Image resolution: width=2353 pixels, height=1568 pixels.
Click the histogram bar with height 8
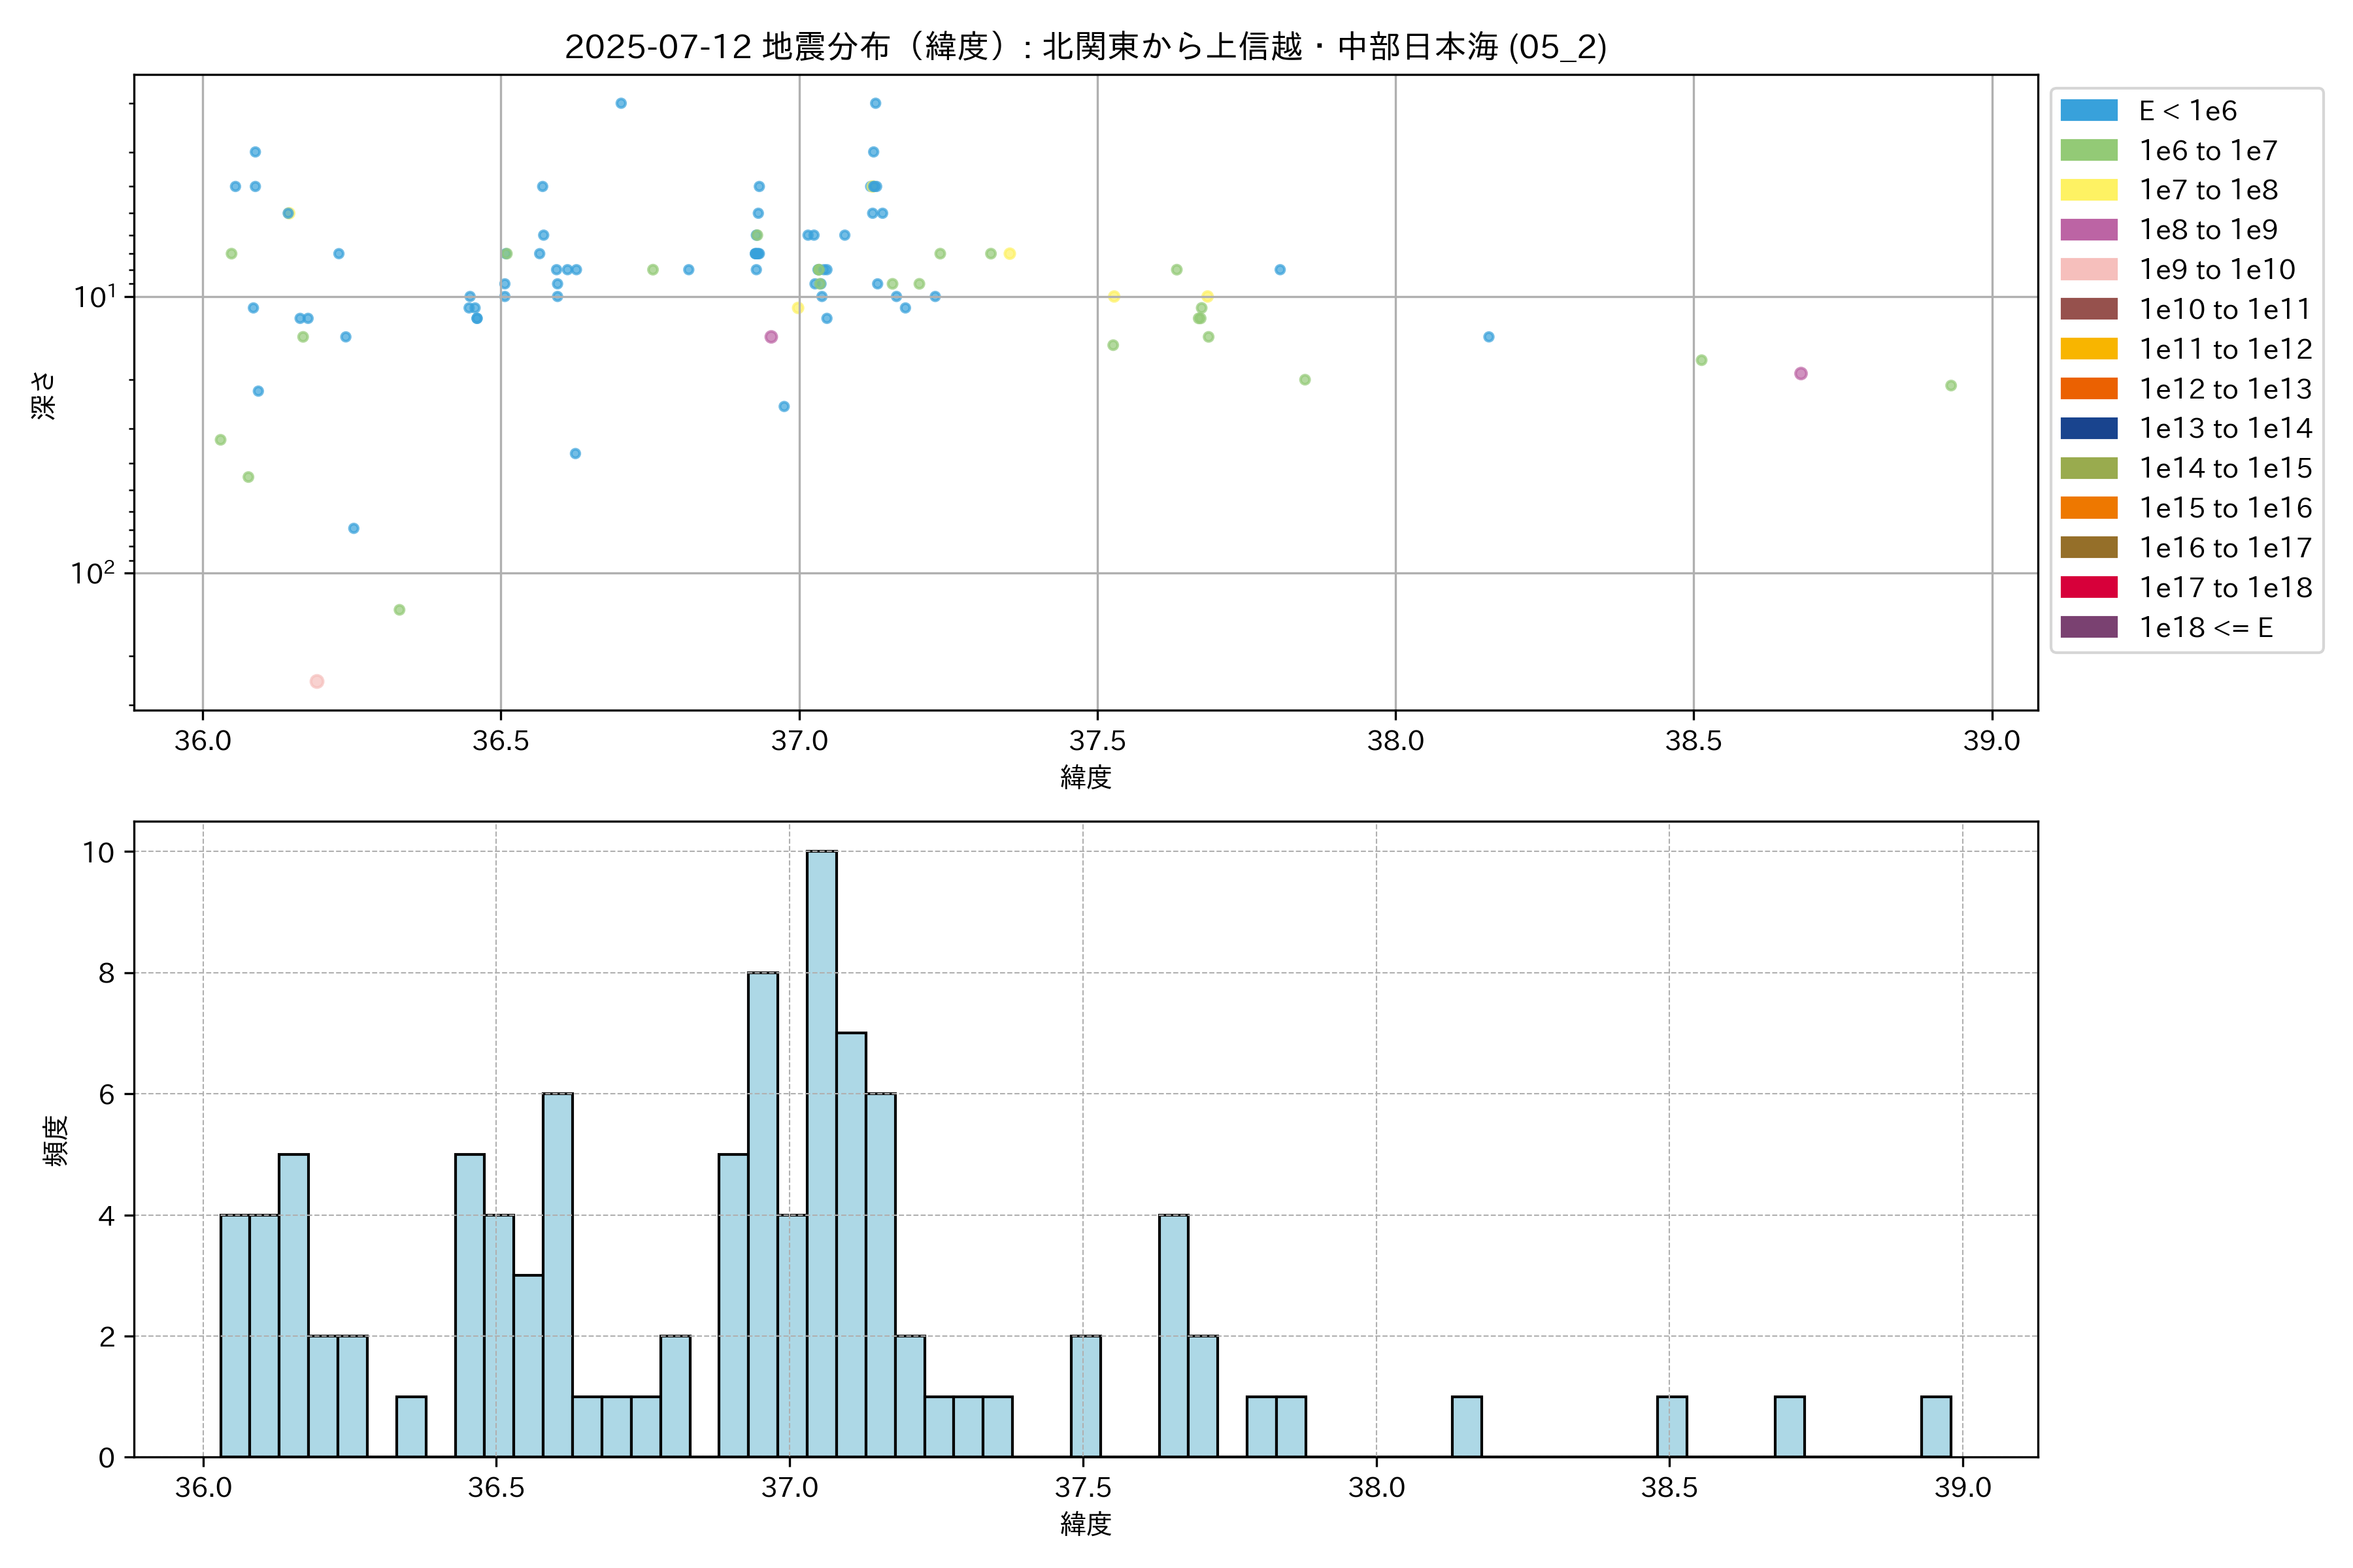coord(762,1214)
